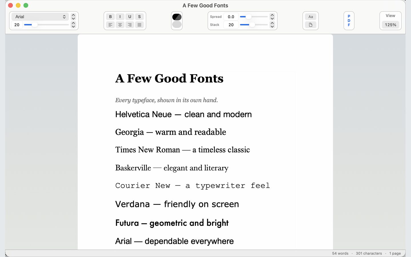Click the Spread value field

coord(231,17)
